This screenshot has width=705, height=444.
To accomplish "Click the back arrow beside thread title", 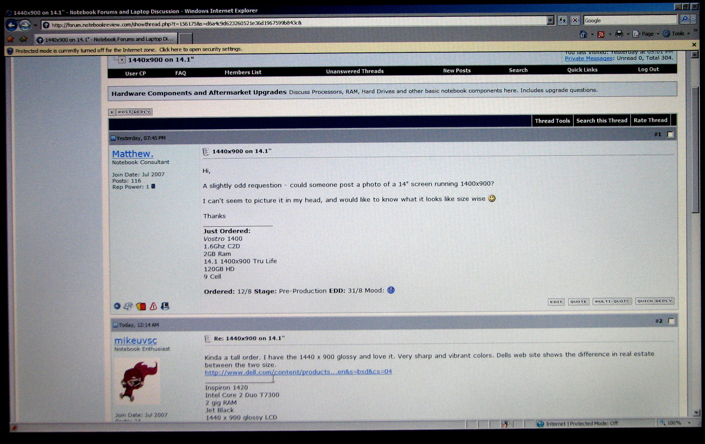I will click(x=122, y=59).
